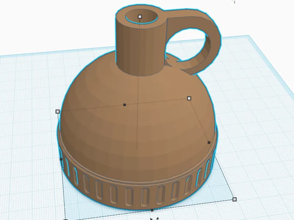Image resolution: width=294 pixels, height=220 pixels.
Task: Click the white height handle above the jug neck
Action: [x=140, y=17]
